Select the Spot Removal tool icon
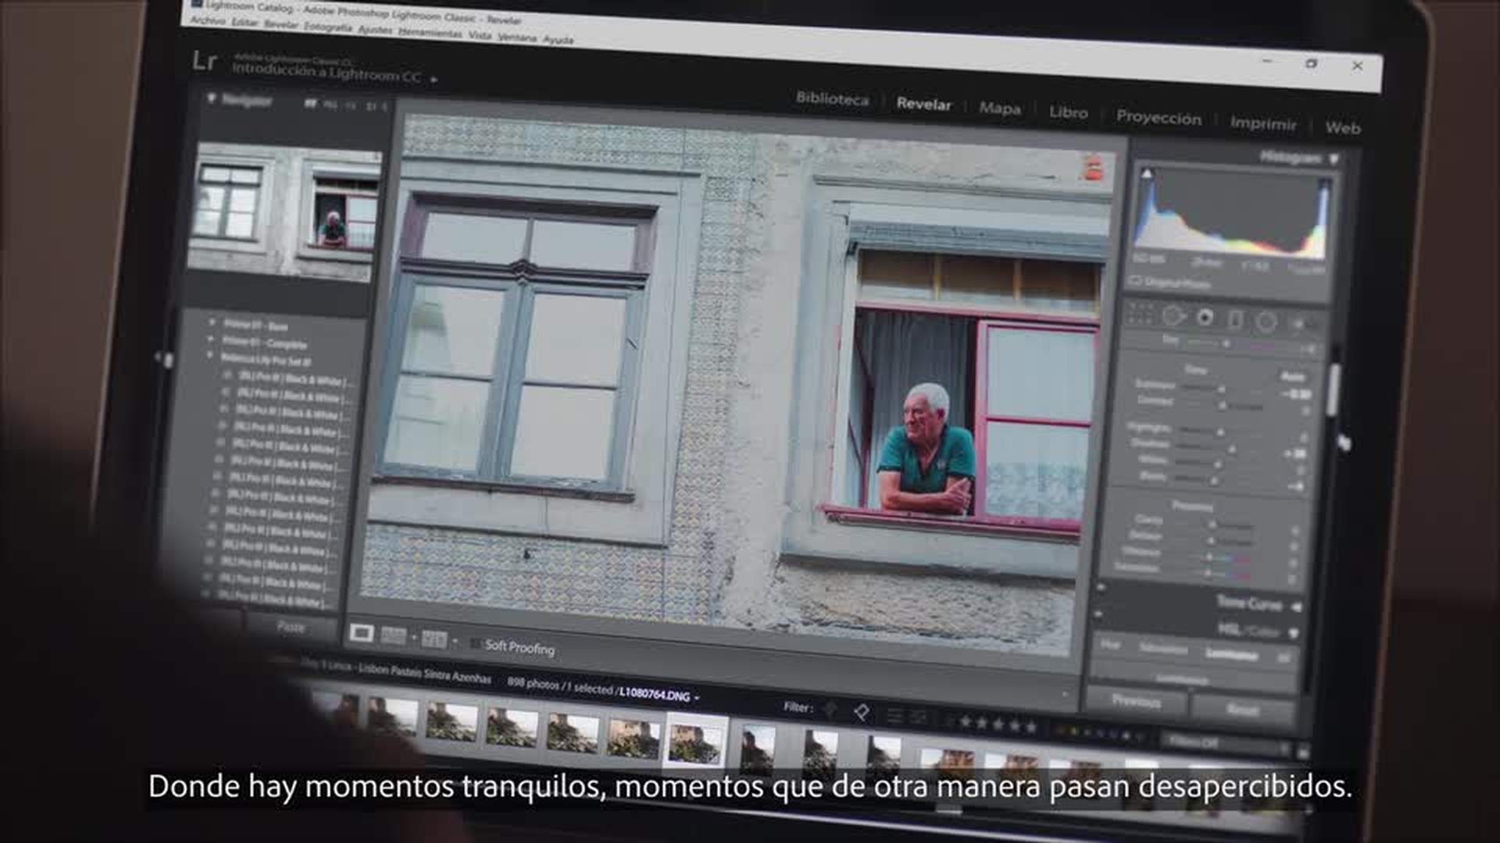1500x843 pixels. point(1173,316)
